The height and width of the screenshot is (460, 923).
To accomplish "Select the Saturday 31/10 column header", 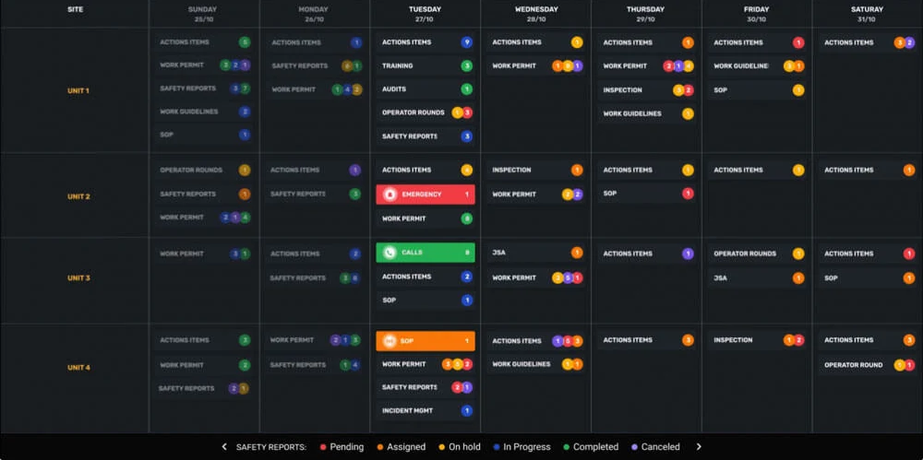I will [868, 14].
